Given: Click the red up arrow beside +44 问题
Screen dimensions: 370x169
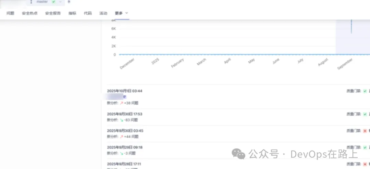Looking at the screenshot, I should [x=122, y=137].
